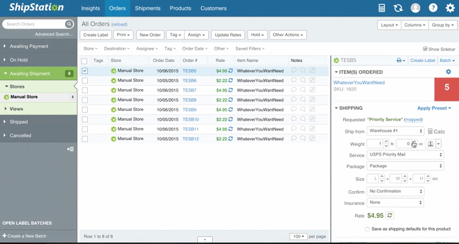Open the Service USPS Priority Mail dropdown
Screen dimensions: 459x244
click(405, 154)
